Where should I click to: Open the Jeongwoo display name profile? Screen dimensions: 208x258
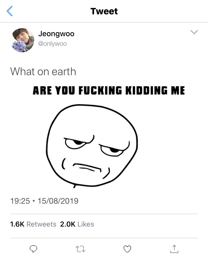coord(56,34)
